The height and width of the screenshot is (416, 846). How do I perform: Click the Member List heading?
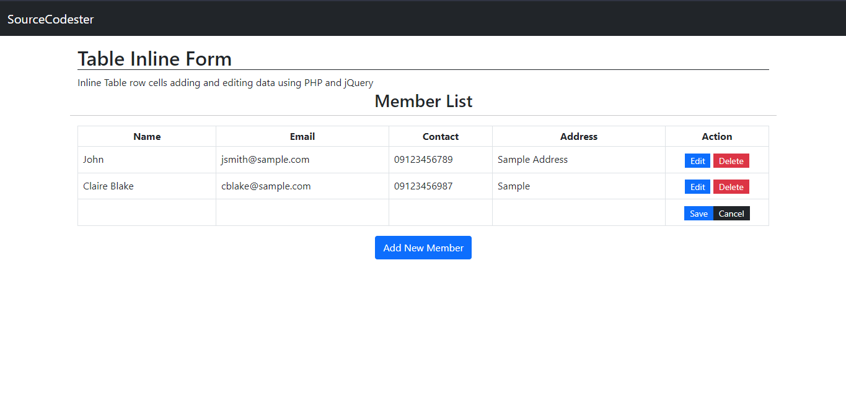(x=423, y=101)
